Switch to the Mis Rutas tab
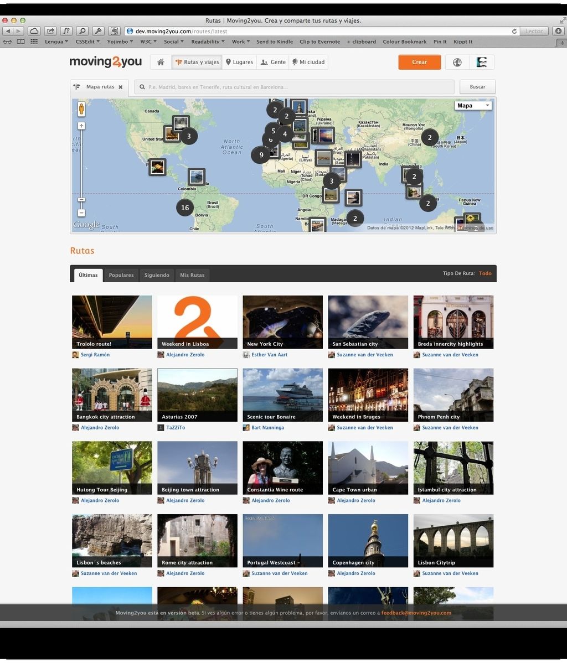This screenshot has width=567, height=663. coord(192,275)
